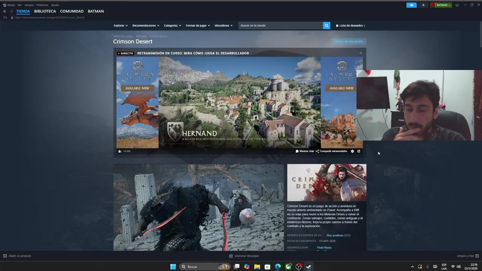Click the Steam taskbar icon

click(309, 266)
